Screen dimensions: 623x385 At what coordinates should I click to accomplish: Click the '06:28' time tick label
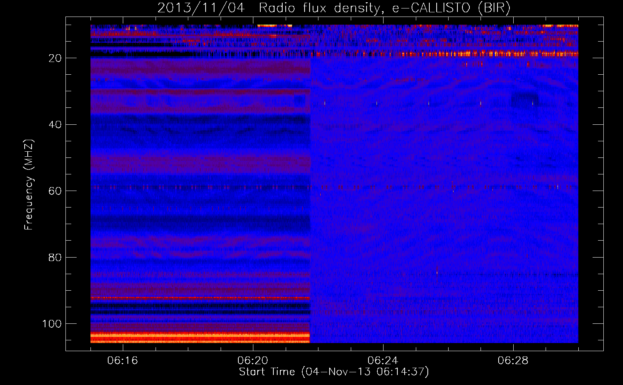point(513,361)
